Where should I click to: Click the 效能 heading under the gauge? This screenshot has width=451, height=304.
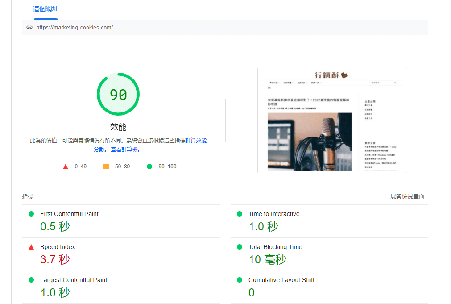click(118, 127)
